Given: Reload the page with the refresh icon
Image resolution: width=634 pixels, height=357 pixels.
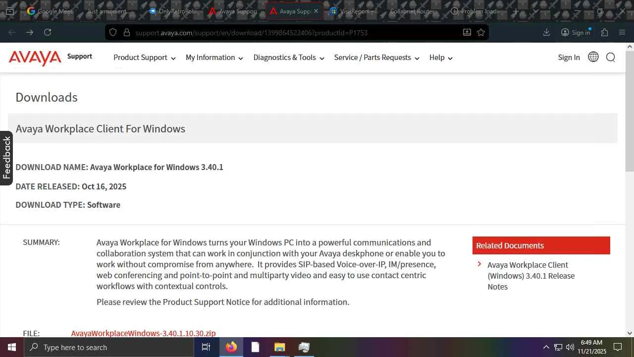Looking at the screenshot, I should [48, 32].
